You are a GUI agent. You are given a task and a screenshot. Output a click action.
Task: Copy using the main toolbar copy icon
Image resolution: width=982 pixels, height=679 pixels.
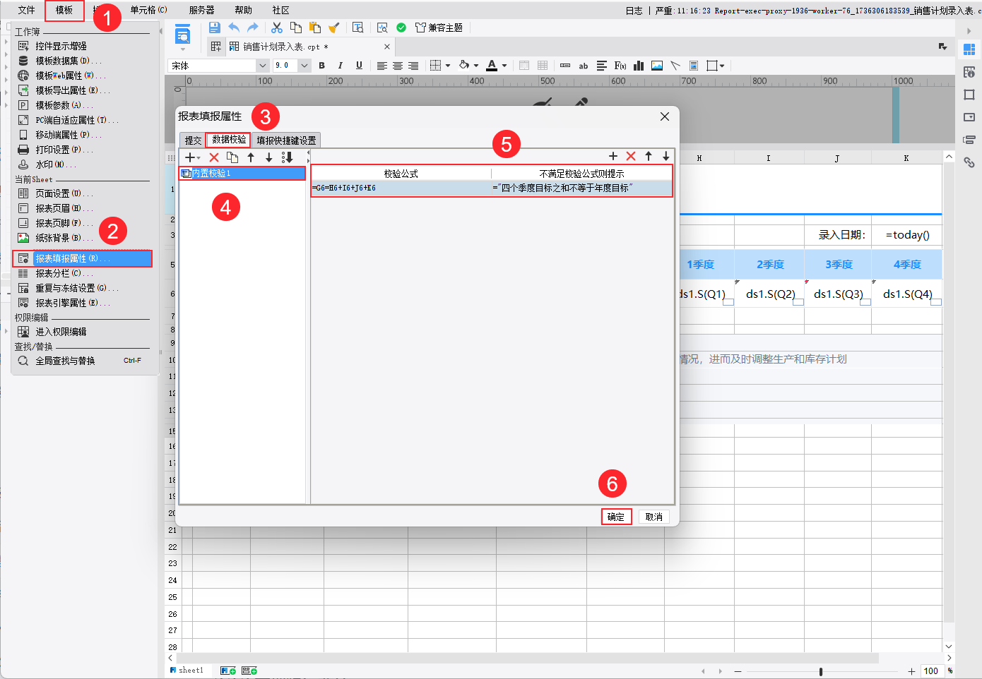point(296,28)
